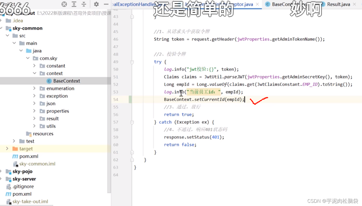The height and width of the screenshot is (206, 362).
Task: Collapse the src folder
Action: (x=7, y=36)
